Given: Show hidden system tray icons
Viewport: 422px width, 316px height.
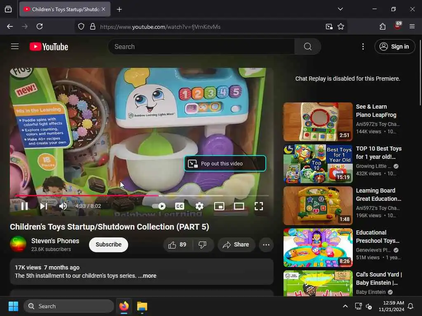Looking at the screenshot, I should pyautogui.click(x=345, y=306).
